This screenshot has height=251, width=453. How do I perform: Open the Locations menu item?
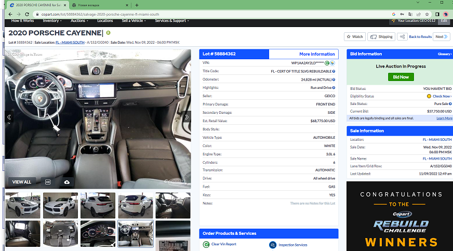coord(105,21)
